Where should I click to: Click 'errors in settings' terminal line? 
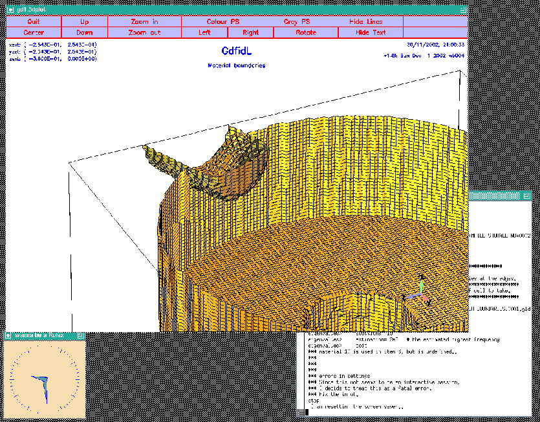point(340,376)
